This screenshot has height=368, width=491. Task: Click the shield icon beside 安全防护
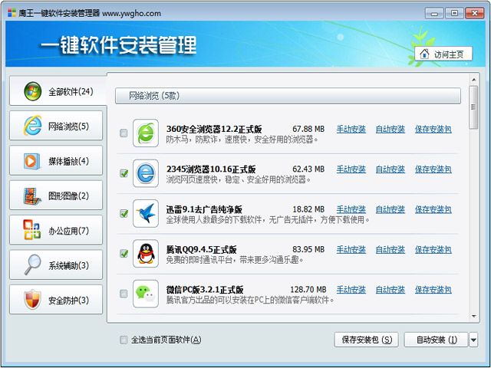(32, 300)
